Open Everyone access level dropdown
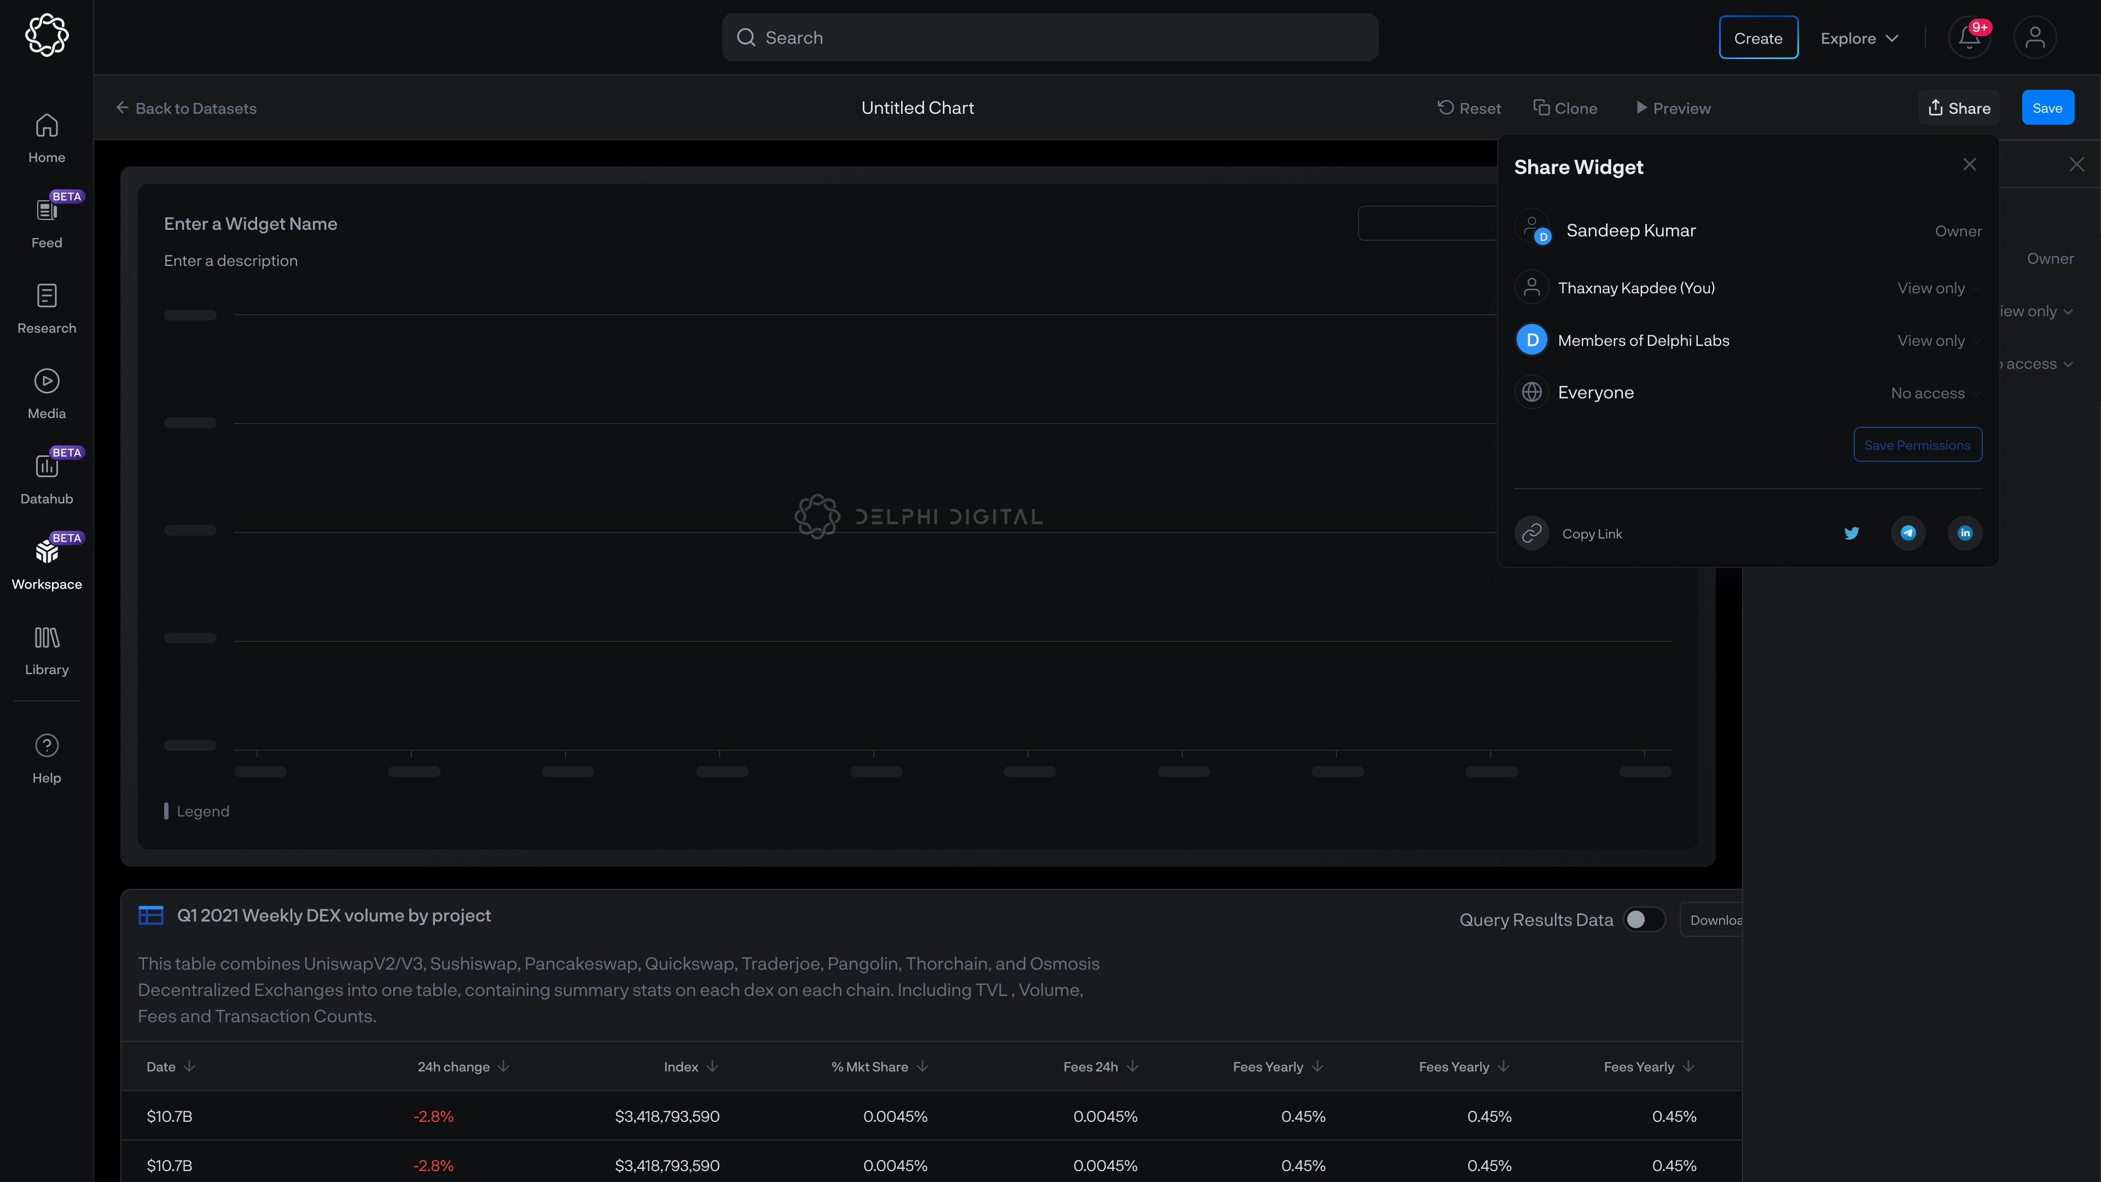 point(1934,393)
